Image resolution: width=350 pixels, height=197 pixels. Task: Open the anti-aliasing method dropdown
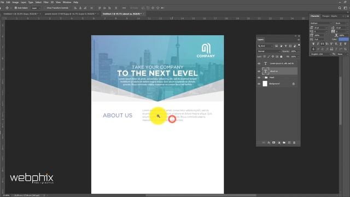342,54
